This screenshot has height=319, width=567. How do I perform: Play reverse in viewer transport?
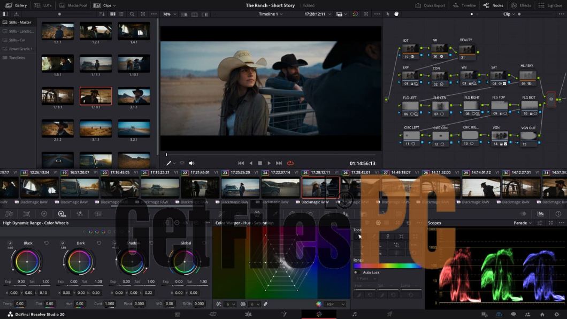point(250,163)
